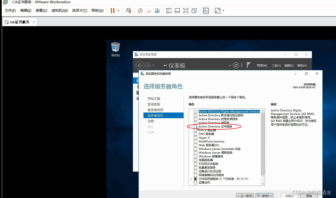Viewport: 336px width, 198px height.
Task: Open VMware 选项卡(T) menu
Action: (x=79, y=11)
